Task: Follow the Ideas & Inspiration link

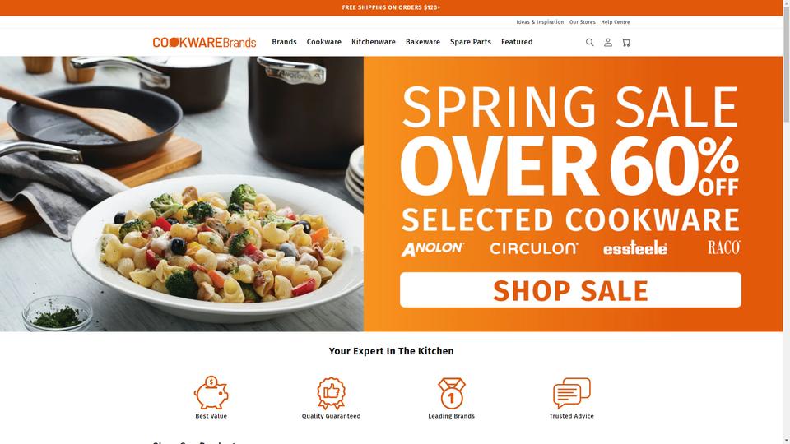Action: pyautogui.click(x=540, y=22)
